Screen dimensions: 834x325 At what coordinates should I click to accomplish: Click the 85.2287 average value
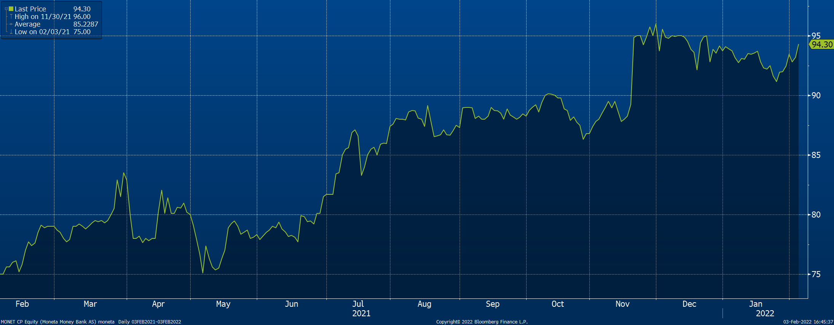tap(86, 24)
